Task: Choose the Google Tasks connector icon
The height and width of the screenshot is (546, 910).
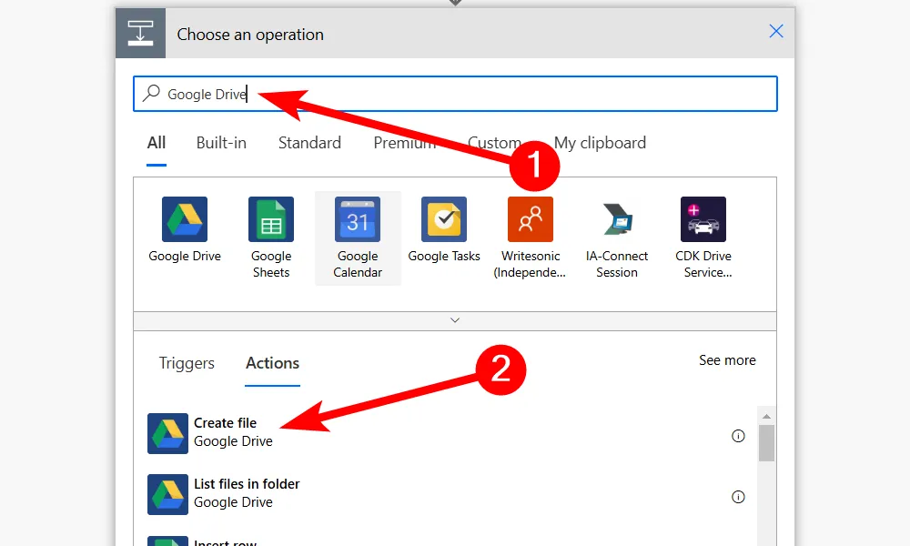Action: point(444,219)
